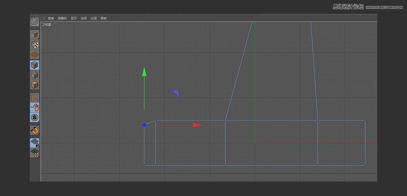Screen dimensions: 407x196
Task: Select the blue highlighted vertex point
Action: pos(144,125)
